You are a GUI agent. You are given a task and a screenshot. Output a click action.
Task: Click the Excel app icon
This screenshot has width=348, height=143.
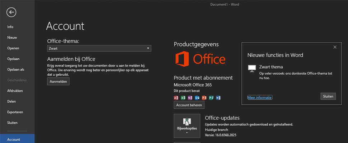183,98
